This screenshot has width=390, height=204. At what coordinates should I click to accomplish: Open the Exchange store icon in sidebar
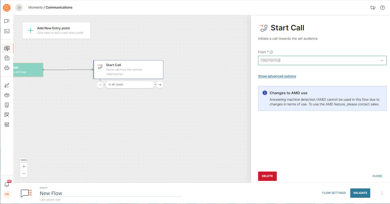[x=7, y=125]
